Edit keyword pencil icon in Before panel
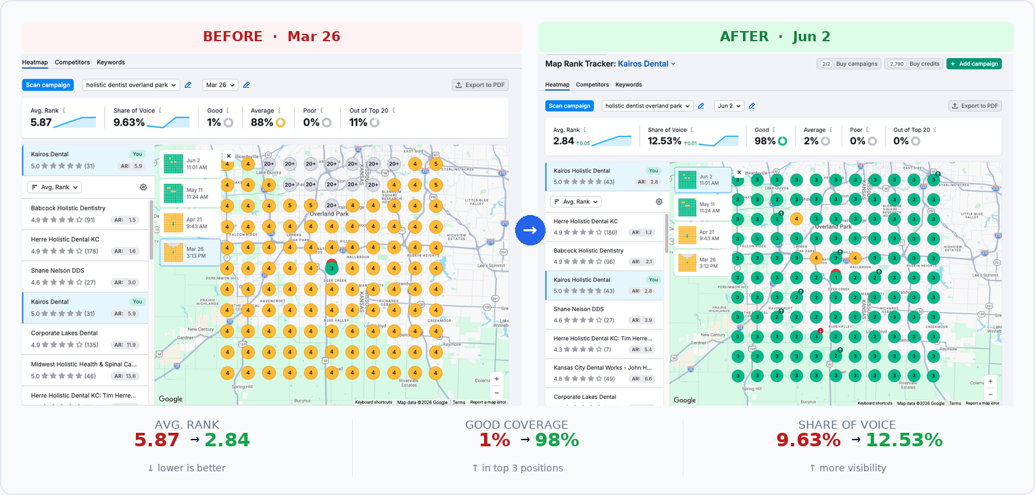This screenshot has height=495, width=1035. [x=188, y=85]
